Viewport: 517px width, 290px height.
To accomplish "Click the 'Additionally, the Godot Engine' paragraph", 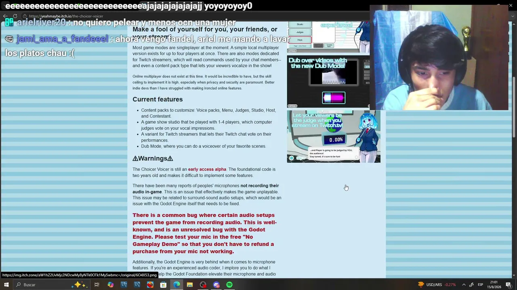I will click(204, 268).
